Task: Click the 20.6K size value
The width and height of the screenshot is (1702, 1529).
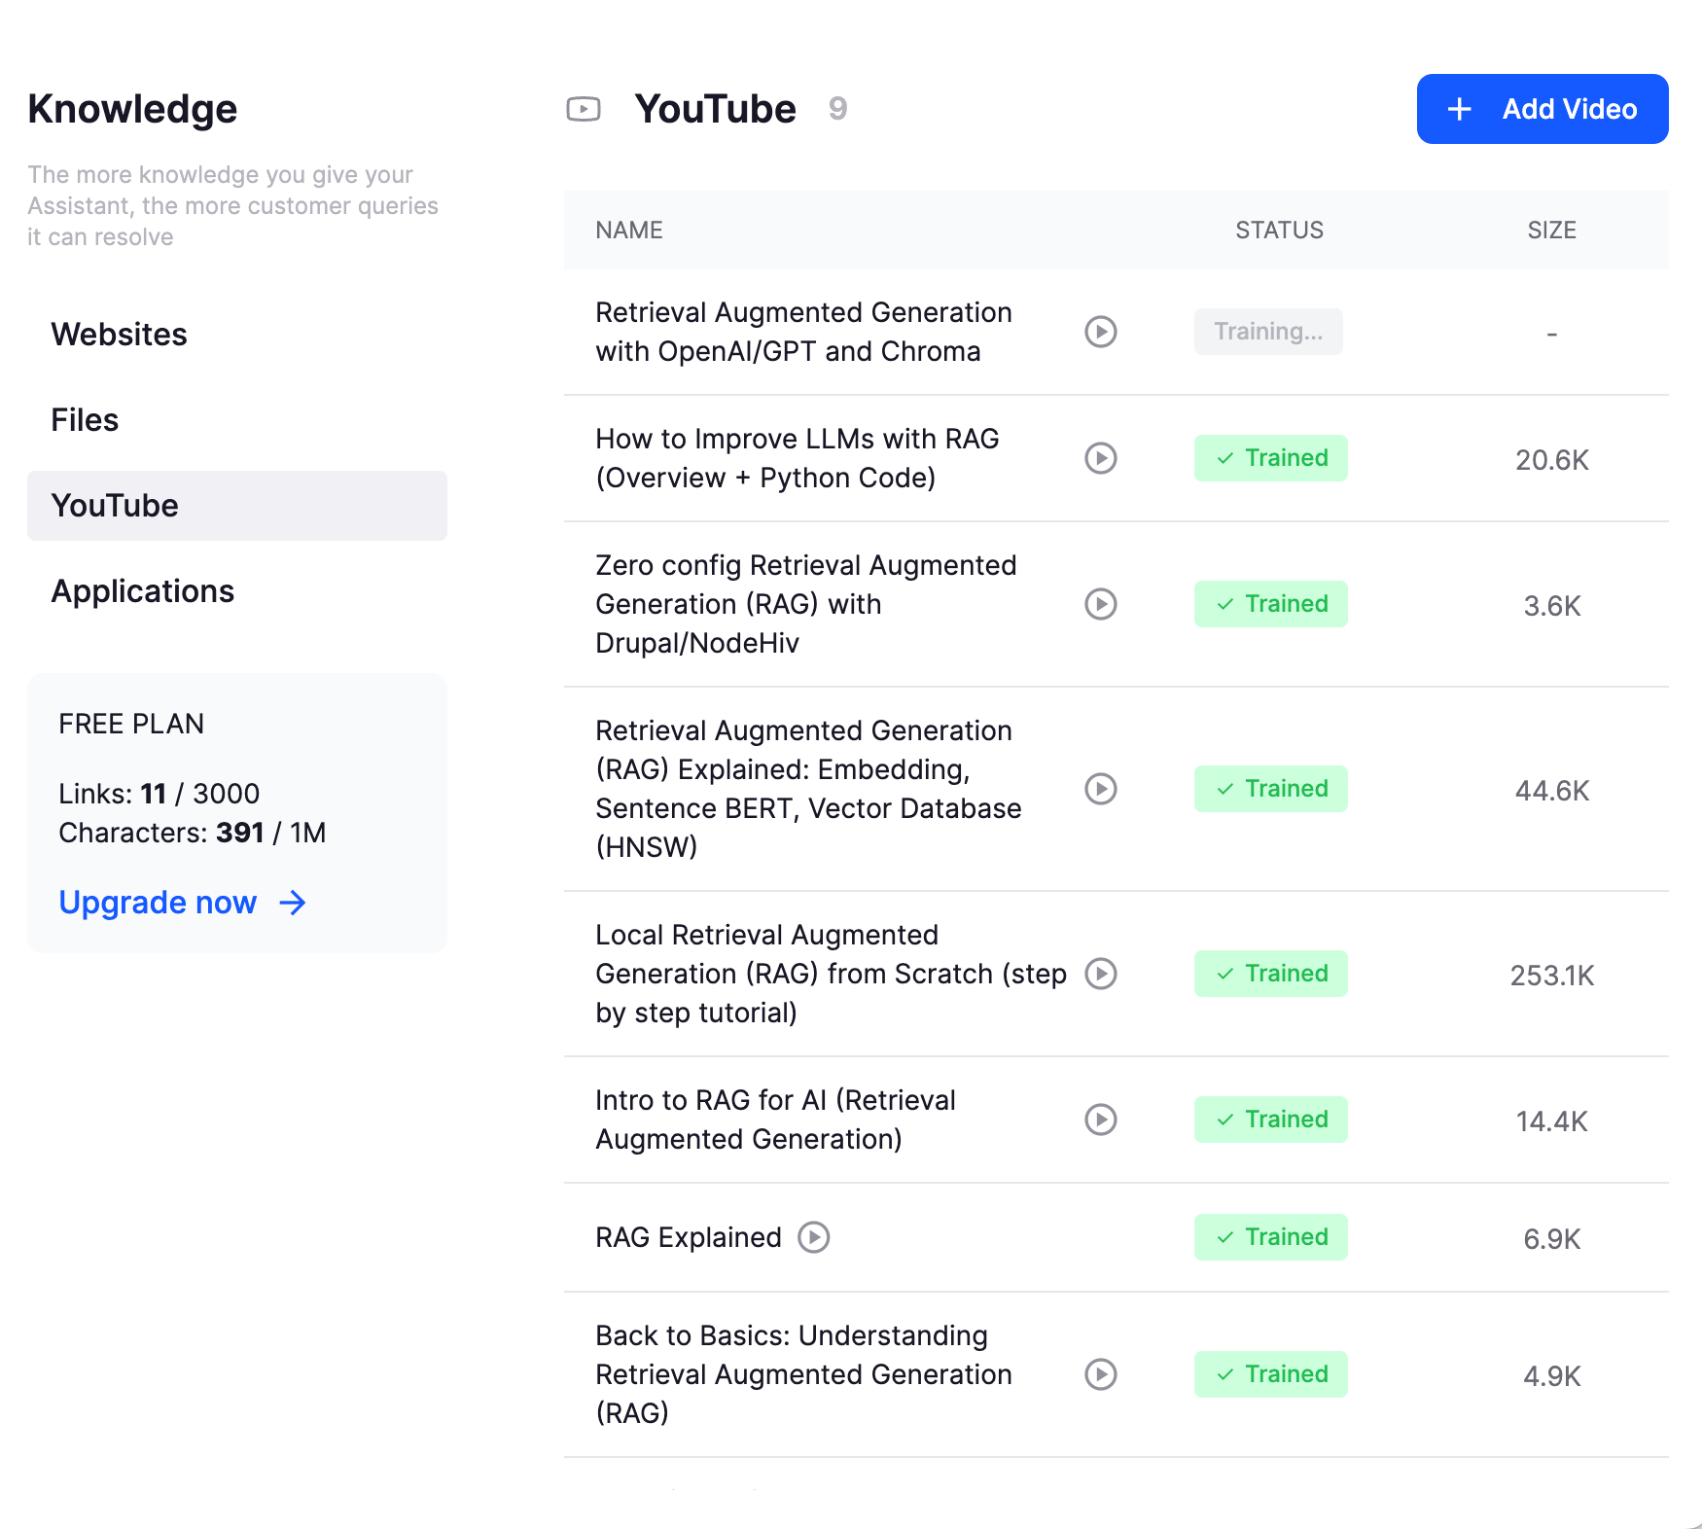Action: click(x=1552, y=460)
